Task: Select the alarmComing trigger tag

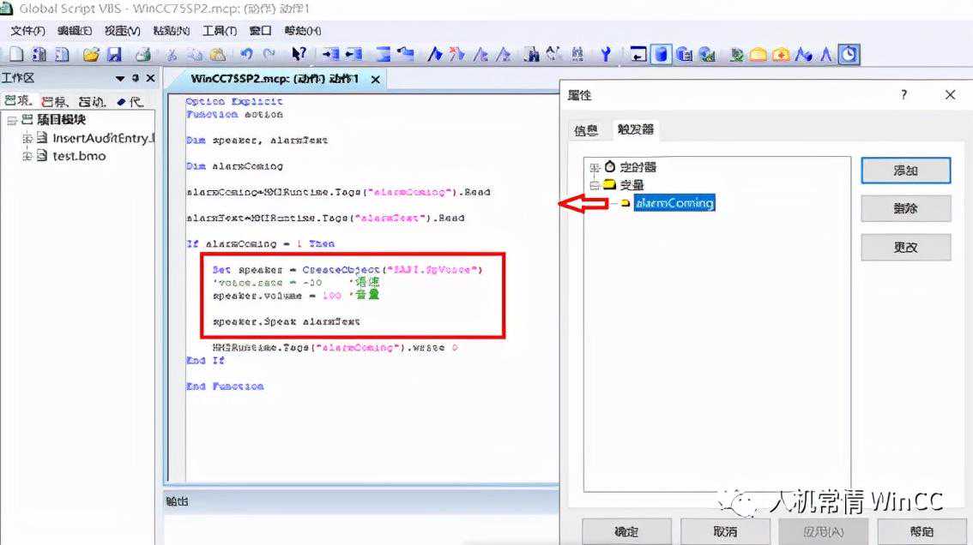Action: click(674, 203)
